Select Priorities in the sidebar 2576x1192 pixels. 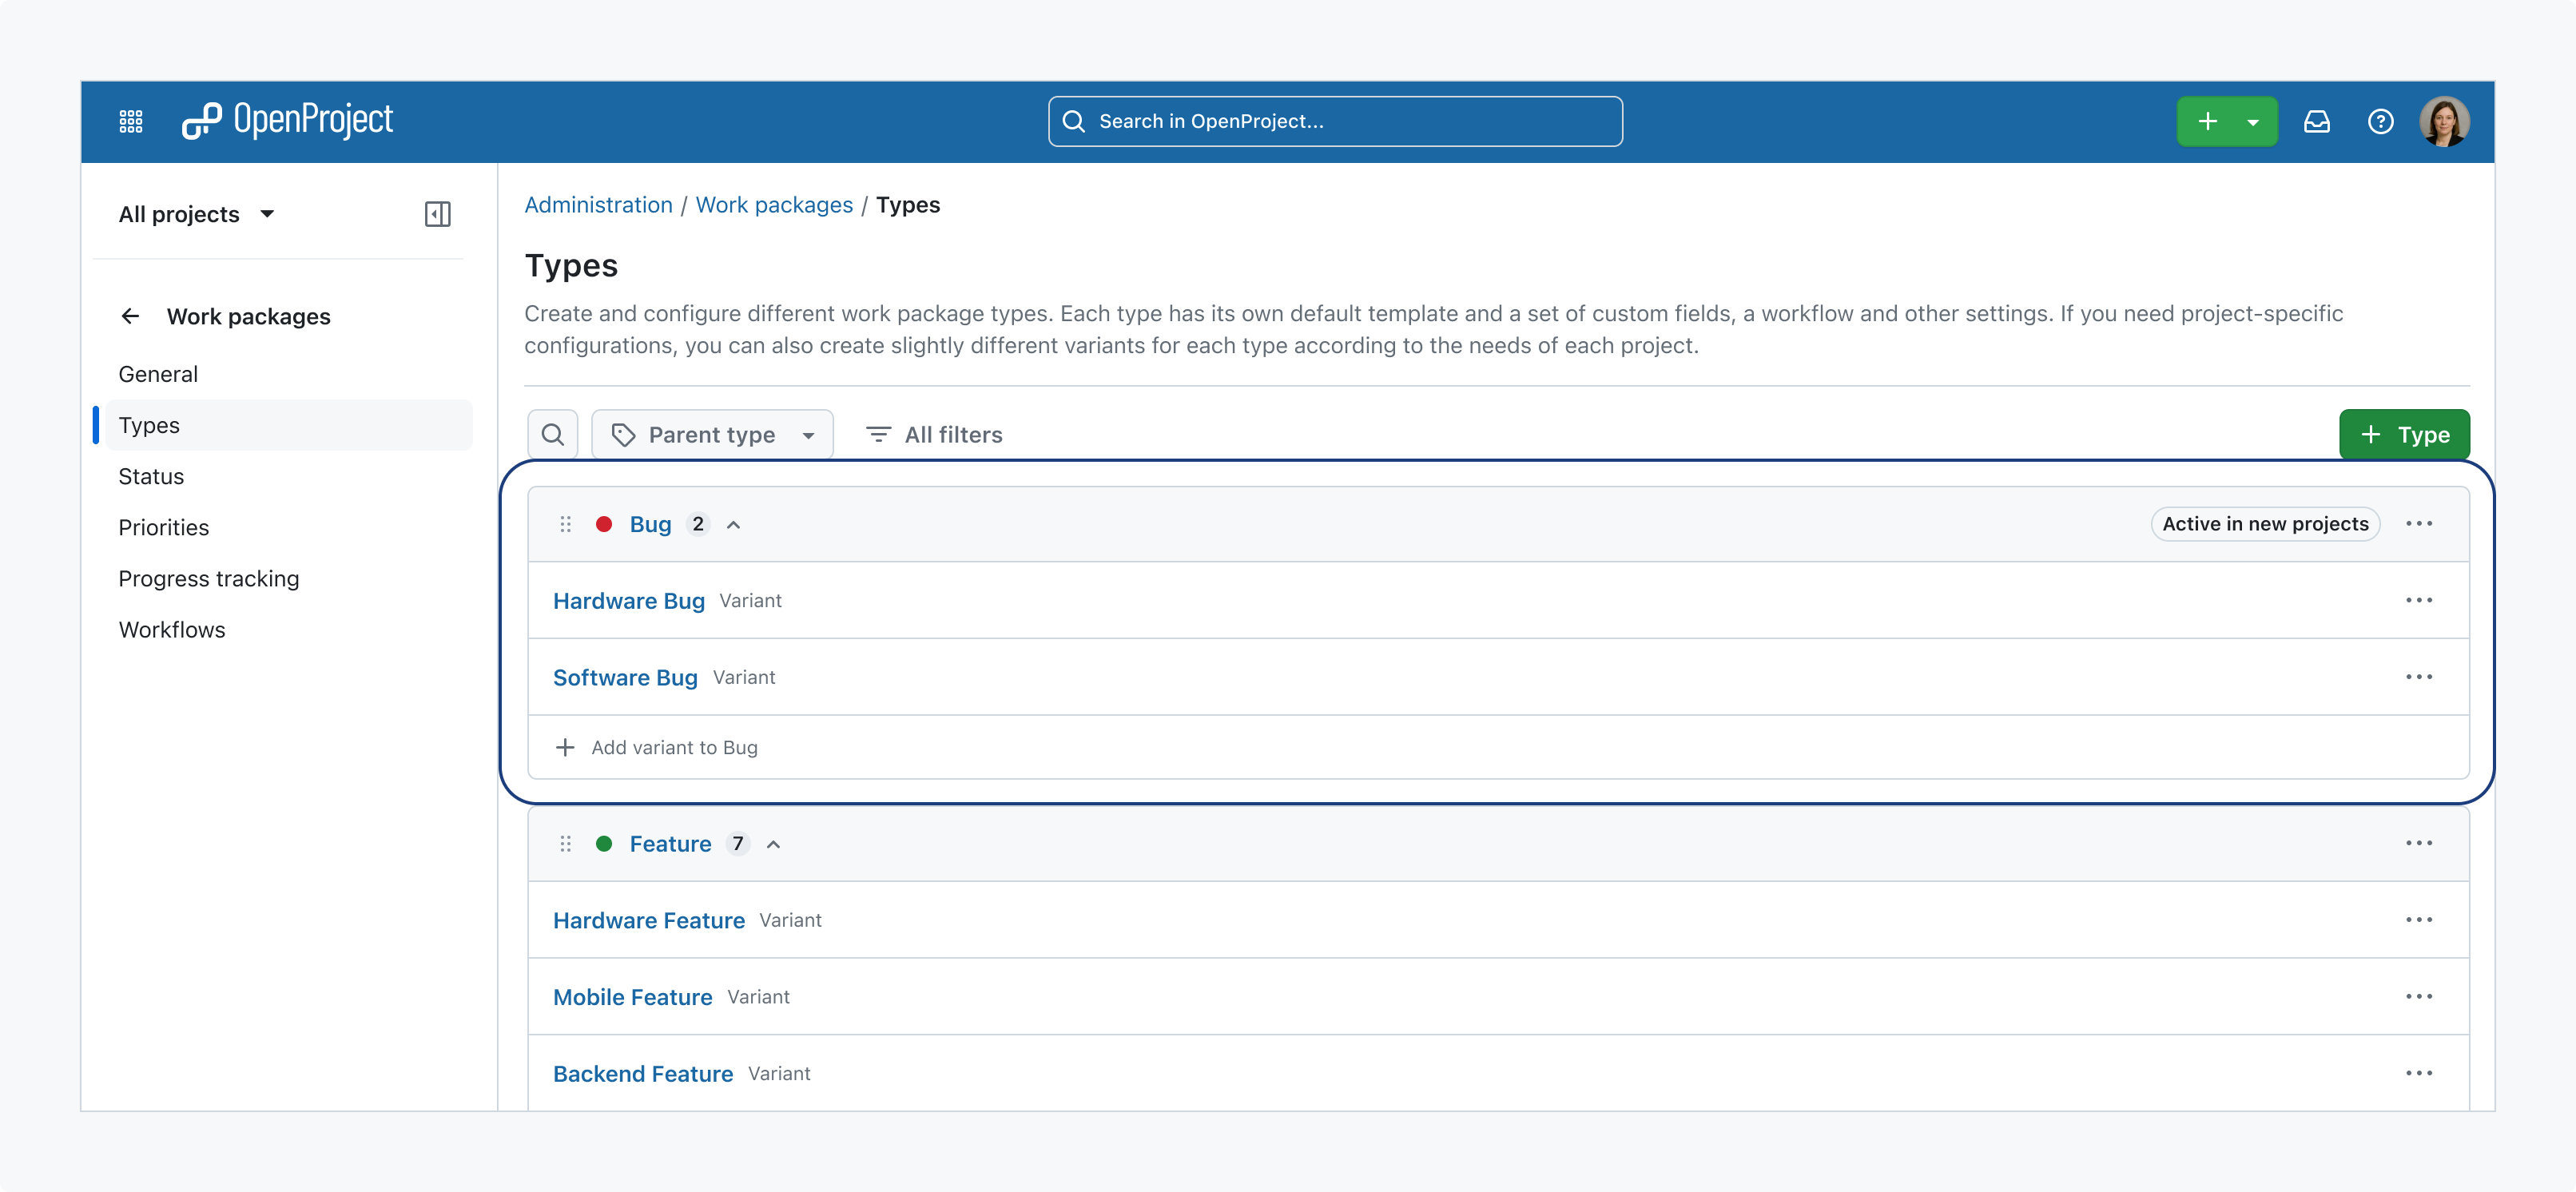click(x=164, y=527)
